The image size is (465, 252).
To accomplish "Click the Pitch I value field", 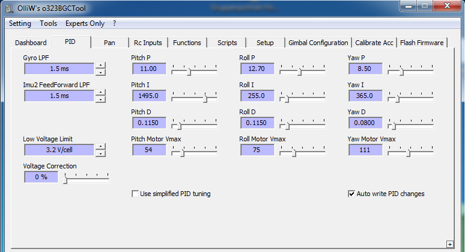I will point(149,96).
